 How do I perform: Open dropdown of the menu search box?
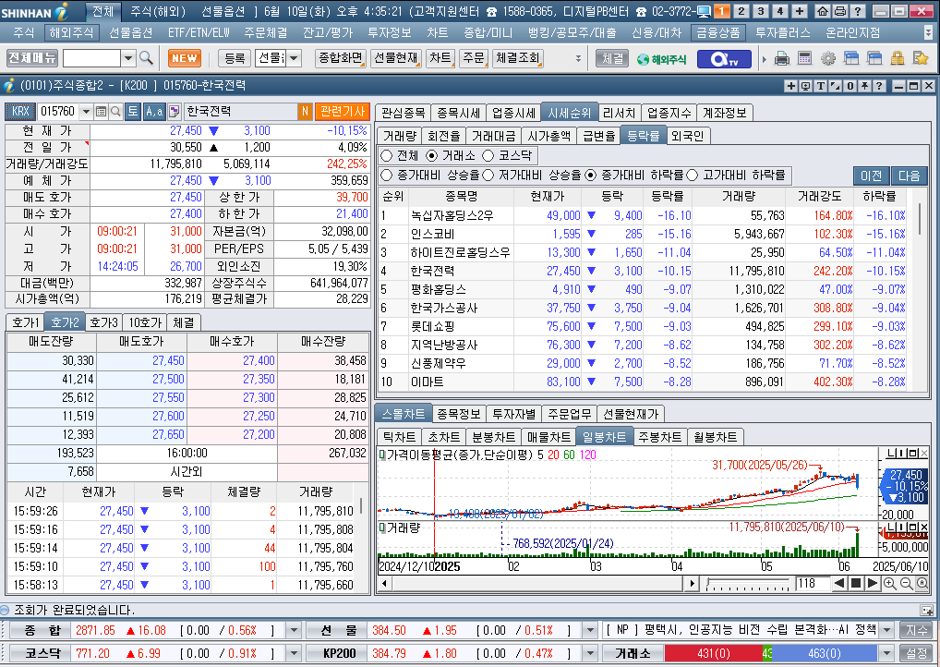(128, 58)
